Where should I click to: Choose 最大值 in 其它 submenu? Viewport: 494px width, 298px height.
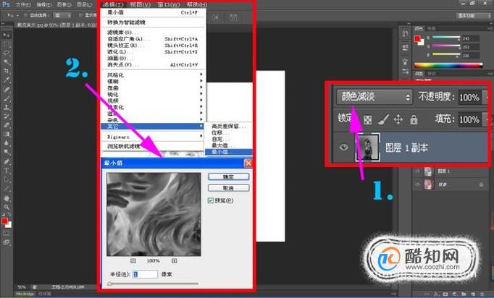(228, 145)
